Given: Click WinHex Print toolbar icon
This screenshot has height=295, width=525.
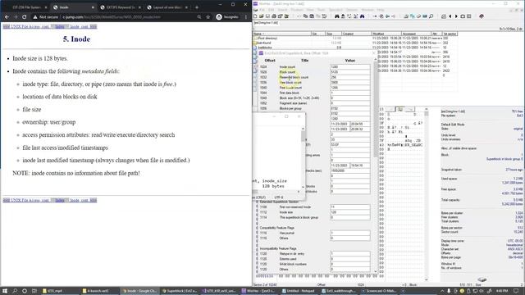Looking at the screenshot, I should (274, 16).
